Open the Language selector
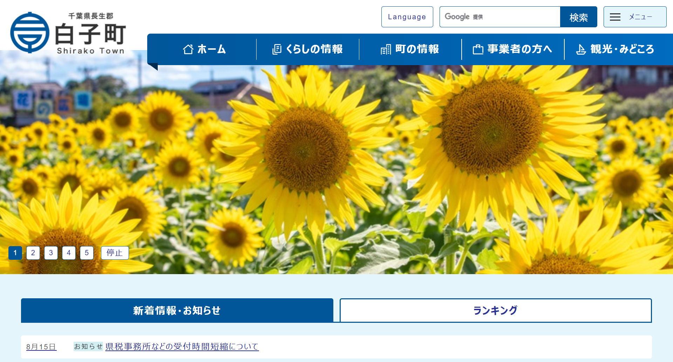673x362 pixels. [x=407, y=17]
